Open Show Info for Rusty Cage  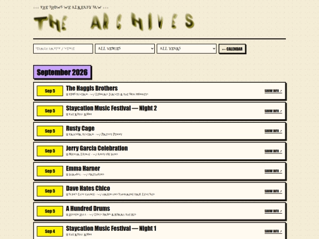click(x=274, y=131)
